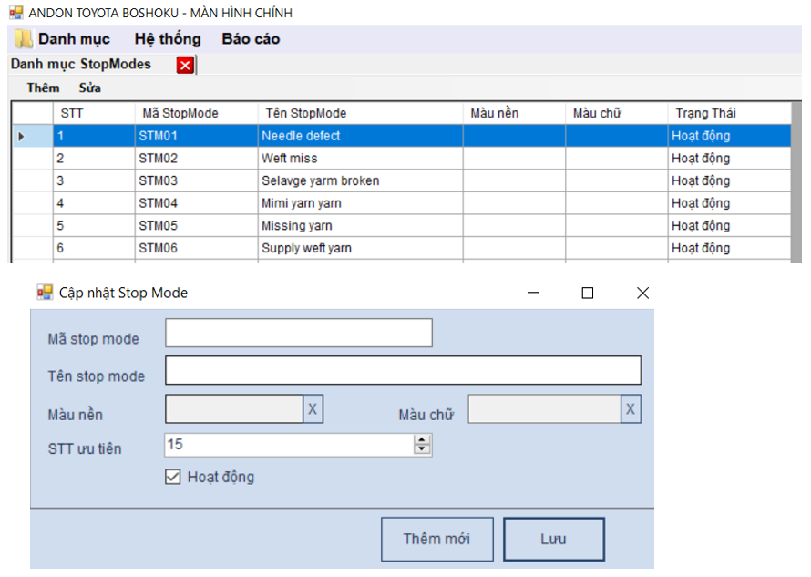The height and width of the screenshot is (577, 811).
Task: Click the Tên stop mode input field
Action: pos(403,371)
